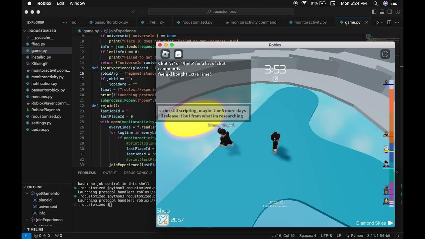Screen dimensions: 425x239
Task: Open macOS screen recording stop icon
Action: (296, 3)
